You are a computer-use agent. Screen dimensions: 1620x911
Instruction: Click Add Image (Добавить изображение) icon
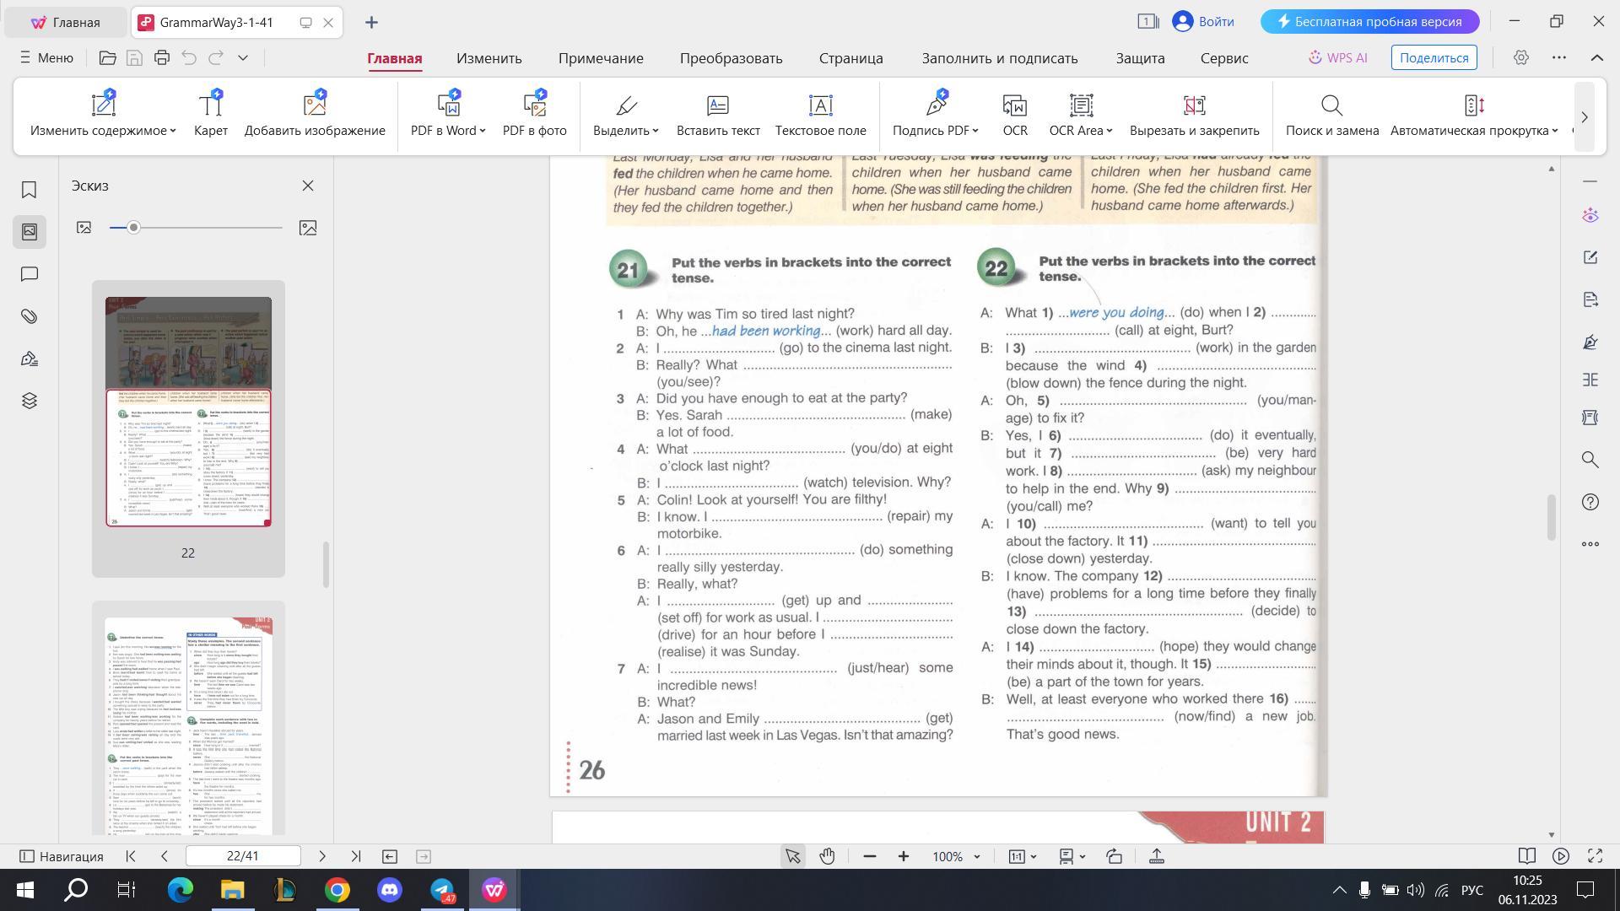pyautogui.click(x=314, y=106)
